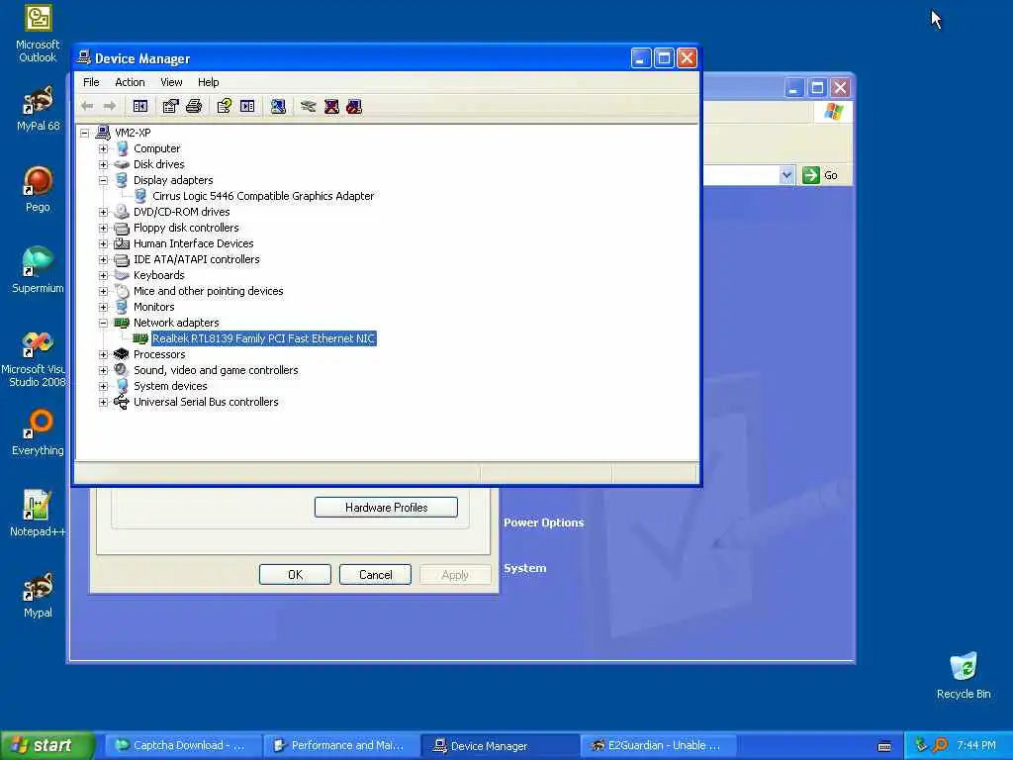
Task: Select Microsoft Visual Studio 2008 desktop icon
Action: coord(35,358)
